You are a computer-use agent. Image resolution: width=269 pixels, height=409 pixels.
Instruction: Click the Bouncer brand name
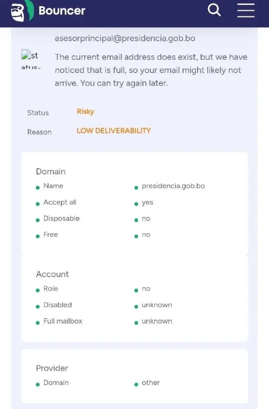coord(62,11)
